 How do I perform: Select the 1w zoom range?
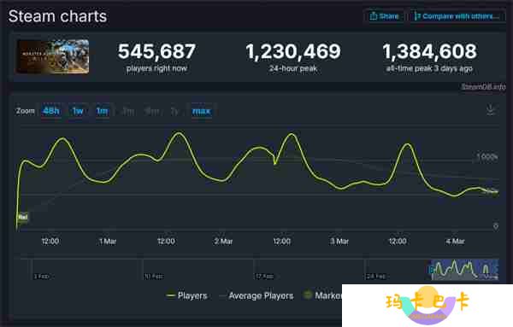(x=78, y=111)
